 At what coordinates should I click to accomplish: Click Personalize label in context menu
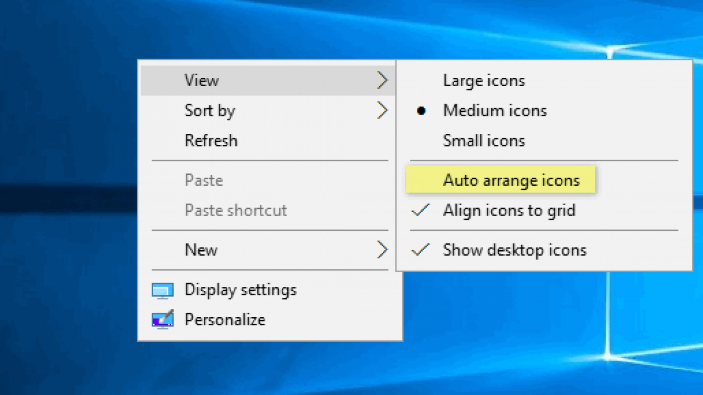225,320
